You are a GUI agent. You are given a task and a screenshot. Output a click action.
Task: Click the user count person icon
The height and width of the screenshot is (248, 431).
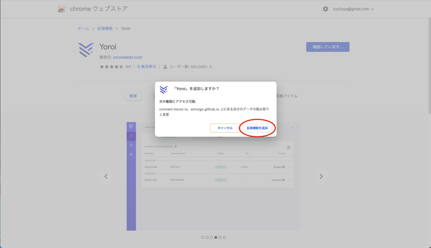(165, 67)
